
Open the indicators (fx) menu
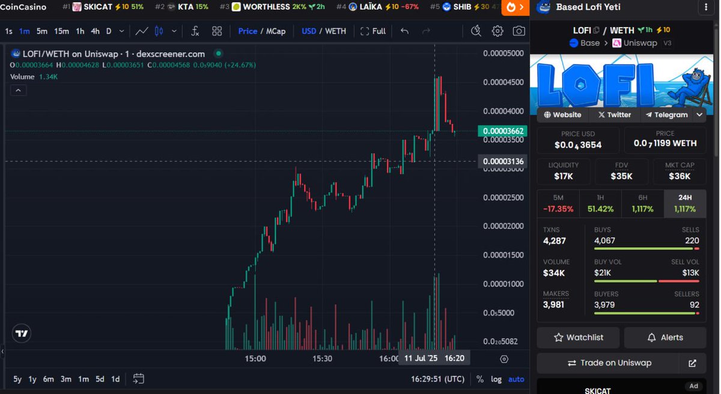coord(195,31)
